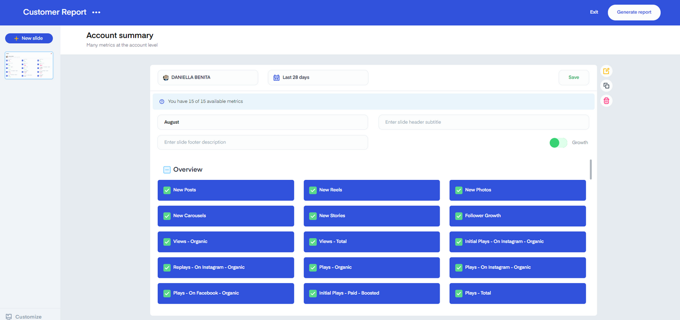Uncheck the New Photos metric
The width and height of the screenshot is (680, 320).
pos(459,190)
